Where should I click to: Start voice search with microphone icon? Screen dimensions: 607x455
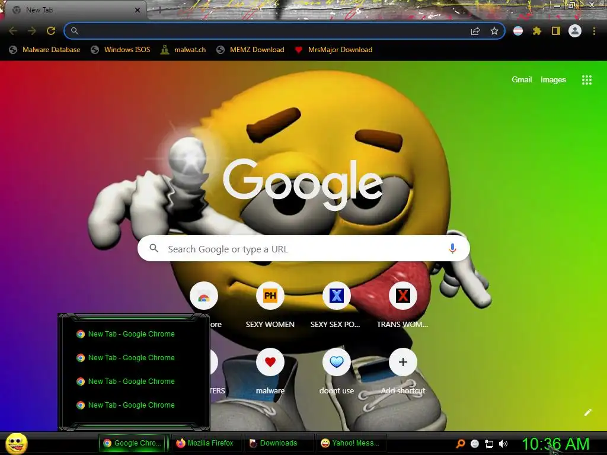452,248
